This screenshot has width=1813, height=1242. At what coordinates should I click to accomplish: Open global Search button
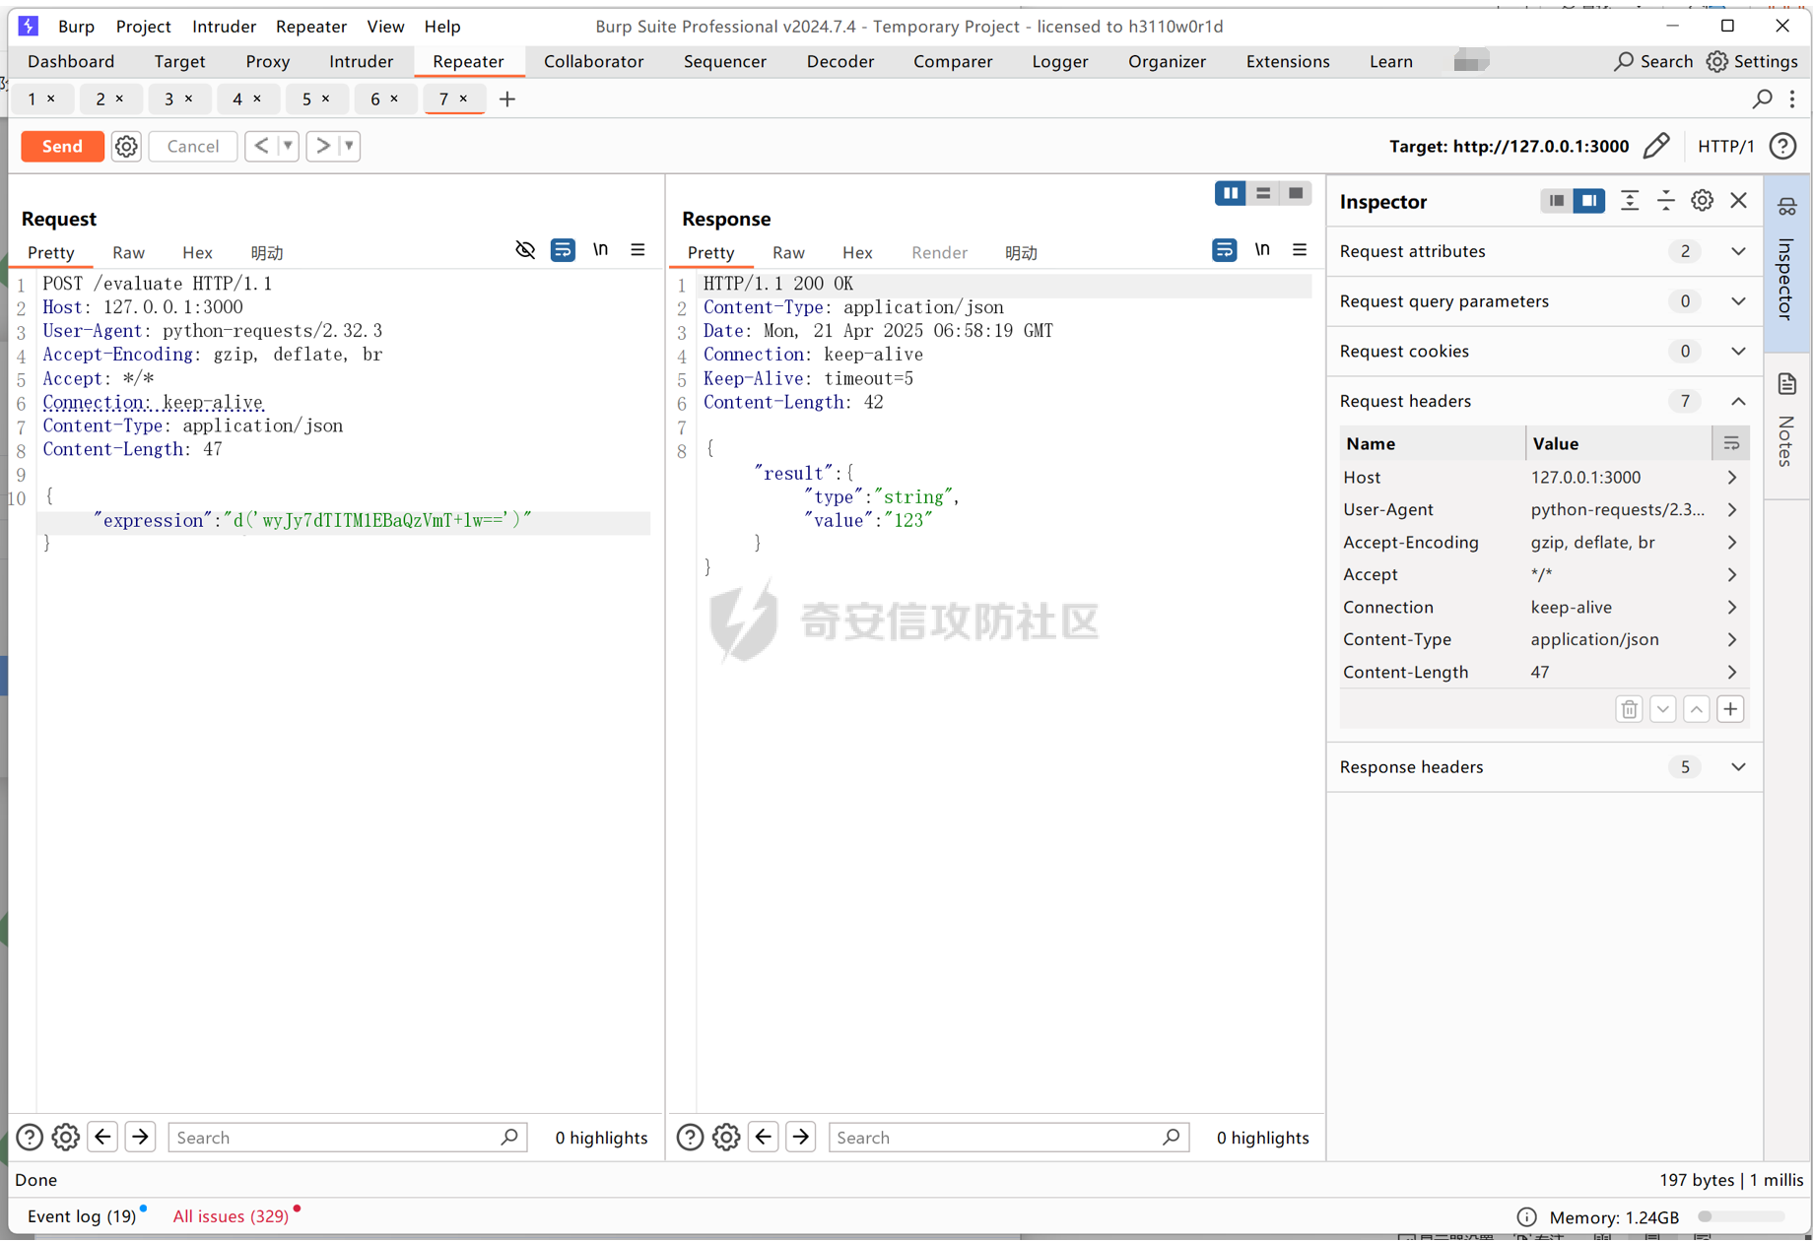[1654, 61]
